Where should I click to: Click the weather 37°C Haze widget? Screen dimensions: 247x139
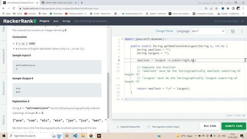(x=184, y=136)
